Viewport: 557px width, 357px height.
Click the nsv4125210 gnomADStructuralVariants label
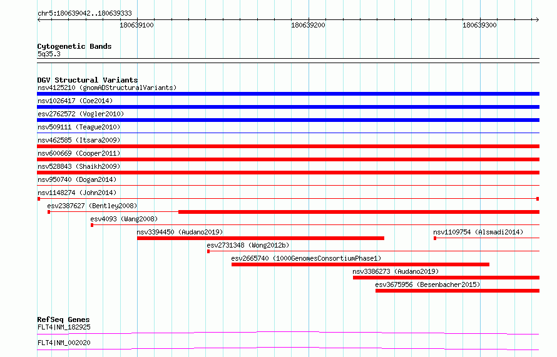click(107, 88)
